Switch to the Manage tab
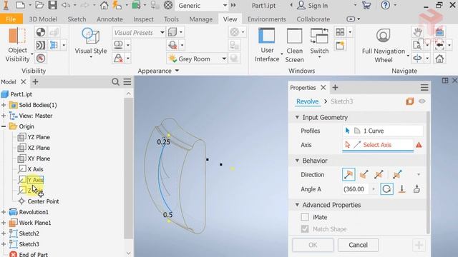Image resolution: width=458 pixels, height=257 pixels. 200,19
